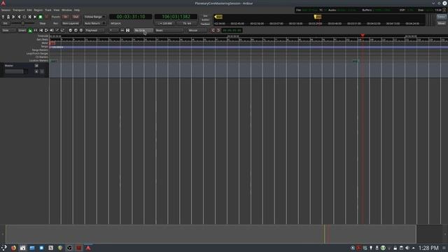Image resolution: width=448 pixels, height=252 pixels.
Task: Click the volume icon in system tray
Action: point(407,248)
